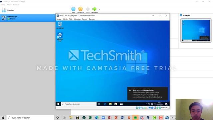Select Recycle Bin icon on guest desktop
213x120 pixels.
(60, 25)
